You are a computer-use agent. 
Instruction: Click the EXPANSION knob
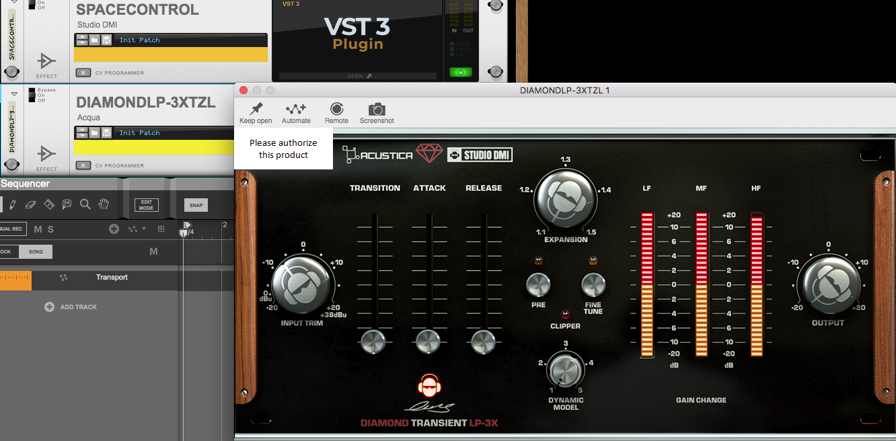(566, 200)
